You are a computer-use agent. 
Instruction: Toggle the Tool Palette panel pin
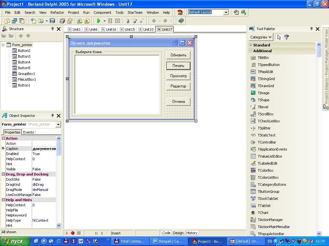pos(311,29)
